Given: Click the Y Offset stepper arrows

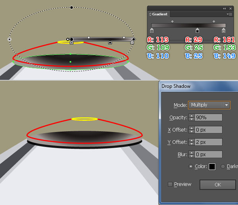Looking at the screenshot, I should pyautogui.click(x=192, y=142).
